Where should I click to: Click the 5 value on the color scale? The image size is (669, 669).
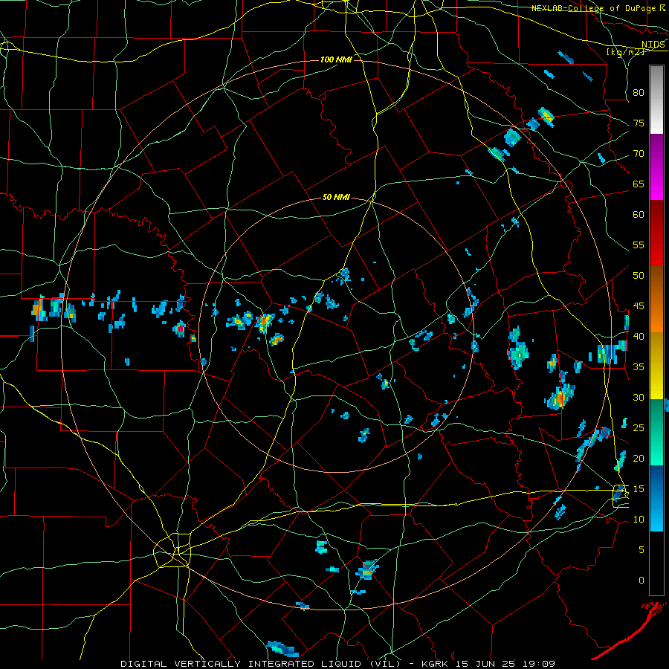point(641,550)
